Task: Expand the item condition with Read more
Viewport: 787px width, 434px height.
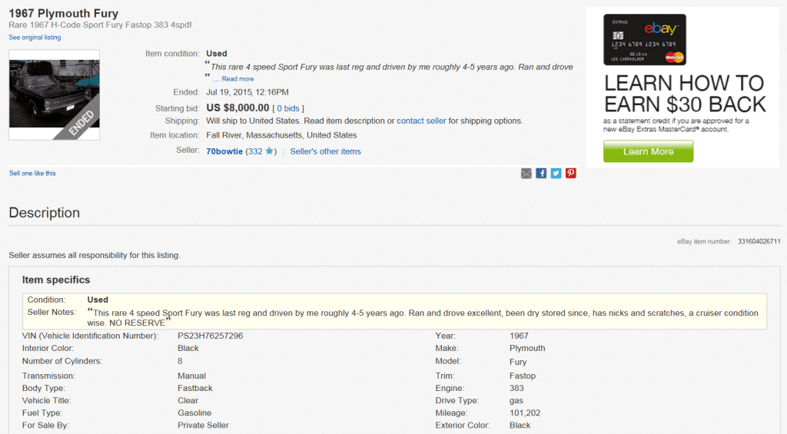Action: tap(237, 79)
